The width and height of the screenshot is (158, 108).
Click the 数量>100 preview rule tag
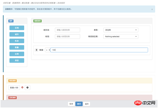(x=14, y=88)
